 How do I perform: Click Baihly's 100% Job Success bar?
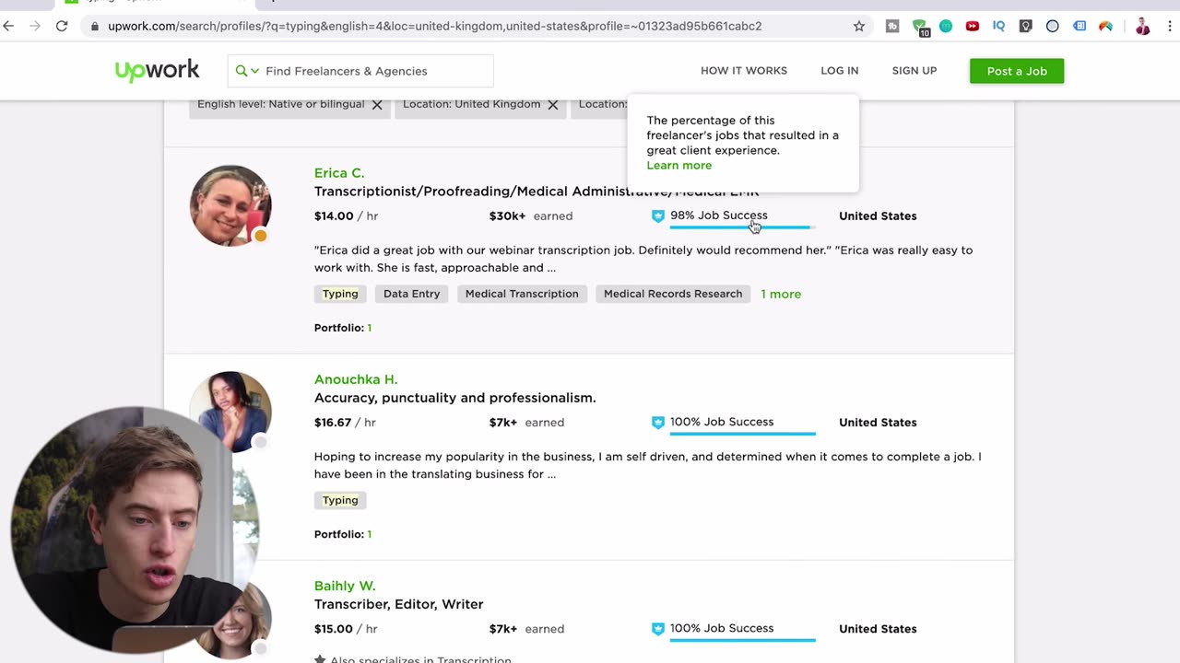[742, 640]
